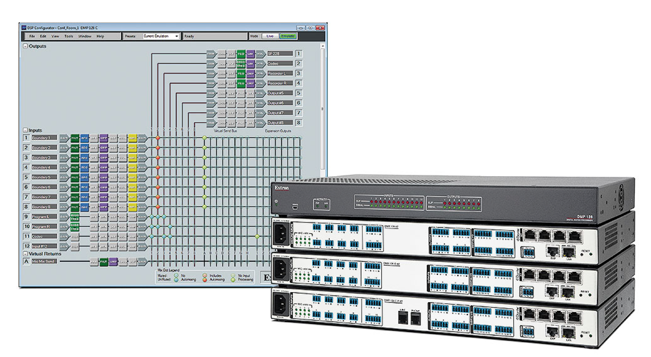Open the Tools menu
Screen dimensions: 651x357
pos(69,36)
